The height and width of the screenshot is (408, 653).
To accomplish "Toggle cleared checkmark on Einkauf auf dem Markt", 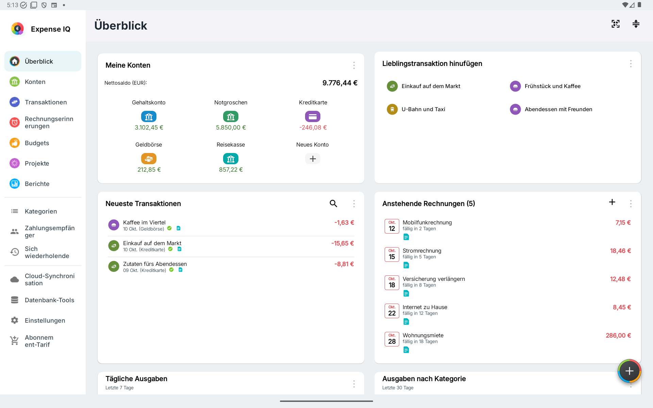I will (170, 249).
